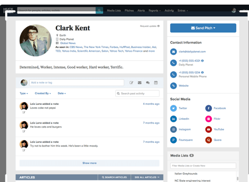Viewport: 249px width, 182px height.
Task: Click the LinkedIn icon
Action: tap(173, 119)
